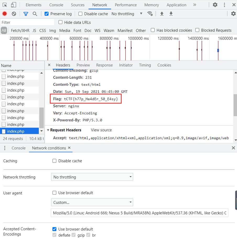Open the Timing tab

tap(145, 65)
